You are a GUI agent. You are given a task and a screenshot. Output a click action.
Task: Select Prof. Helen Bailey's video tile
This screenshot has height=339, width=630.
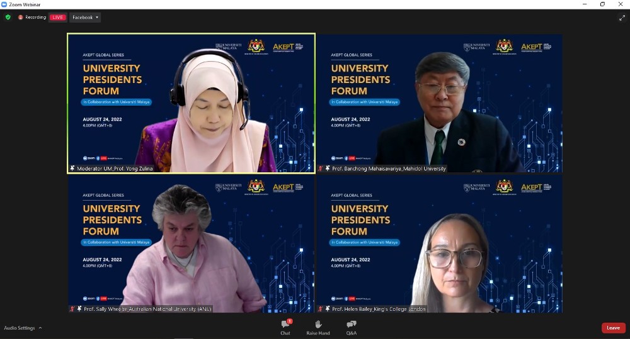click(x=439, y=242)
